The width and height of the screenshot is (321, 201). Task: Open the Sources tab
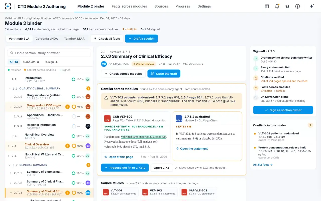161,6
